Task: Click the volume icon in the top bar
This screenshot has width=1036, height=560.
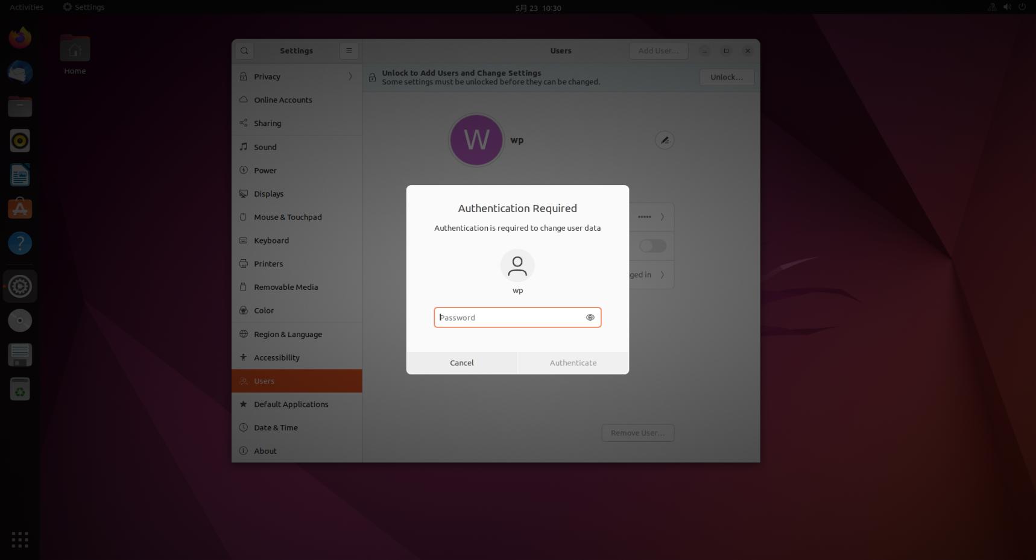Action: point(1006,7)
